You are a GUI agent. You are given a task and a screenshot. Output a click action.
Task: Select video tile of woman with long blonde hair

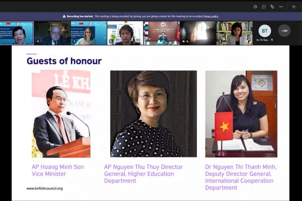[x=89, y=33]
